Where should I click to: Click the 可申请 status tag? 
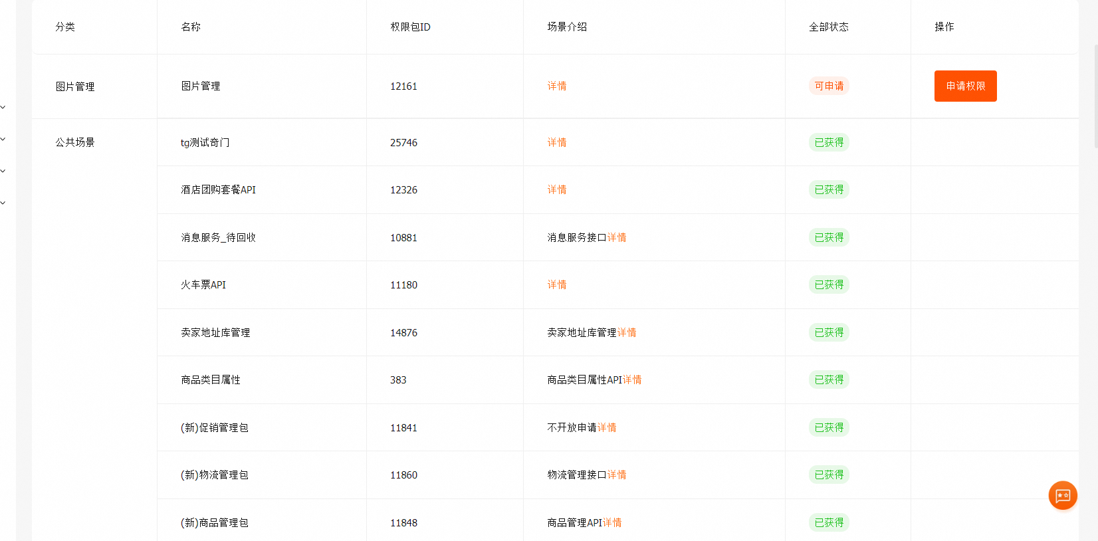point(829,86)
